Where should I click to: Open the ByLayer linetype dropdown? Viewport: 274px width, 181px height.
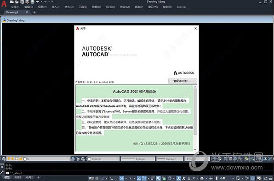138,159
